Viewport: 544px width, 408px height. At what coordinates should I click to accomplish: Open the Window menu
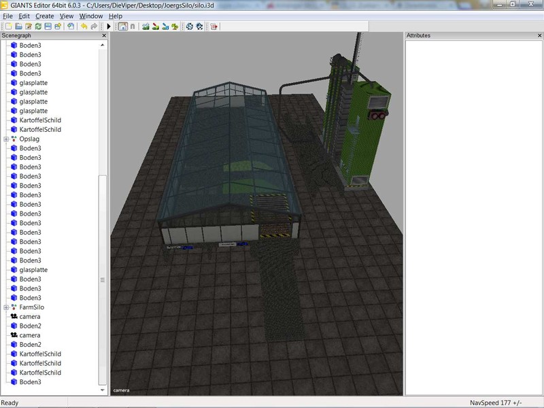91,16
